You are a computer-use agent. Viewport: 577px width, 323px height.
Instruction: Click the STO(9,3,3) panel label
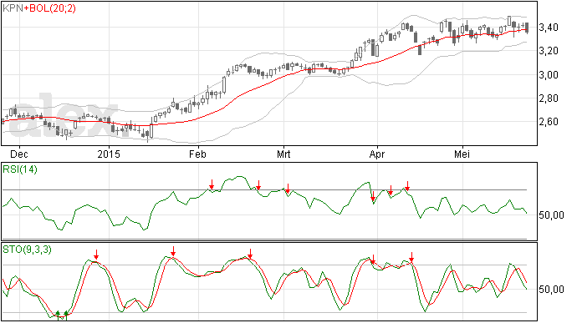point(27,250)
